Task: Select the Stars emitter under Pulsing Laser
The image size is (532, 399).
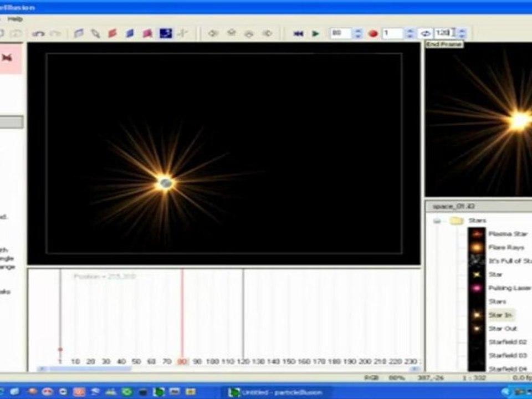Action: 498,301
